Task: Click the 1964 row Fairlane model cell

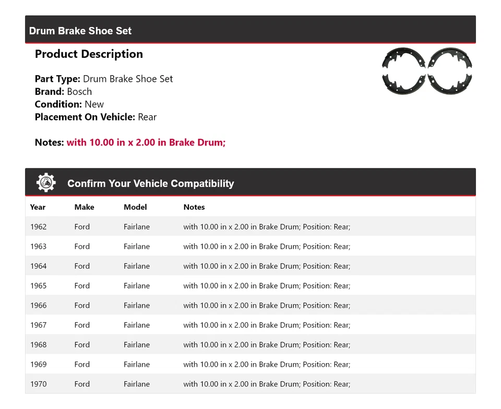Action: [x=137, y=266]
